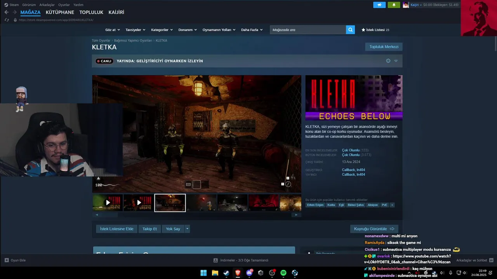Click the thumbnail strip right arrow
Screen dimensions: 497x279
click(296, 215)
